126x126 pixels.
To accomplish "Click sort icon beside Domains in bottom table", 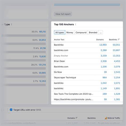I will click(x=77, y=118).
